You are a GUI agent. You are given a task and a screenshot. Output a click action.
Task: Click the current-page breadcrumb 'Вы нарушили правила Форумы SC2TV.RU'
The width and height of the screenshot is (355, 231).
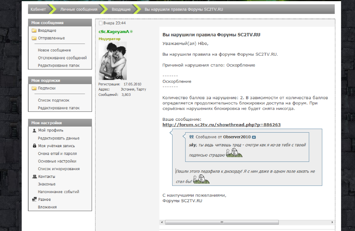pyautogui.click(x=184, y=9)
